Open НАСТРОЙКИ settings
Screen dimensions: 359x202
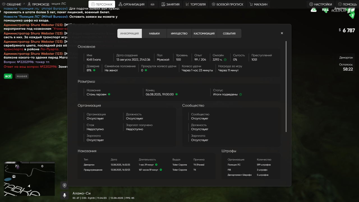[x=321, y=4]
